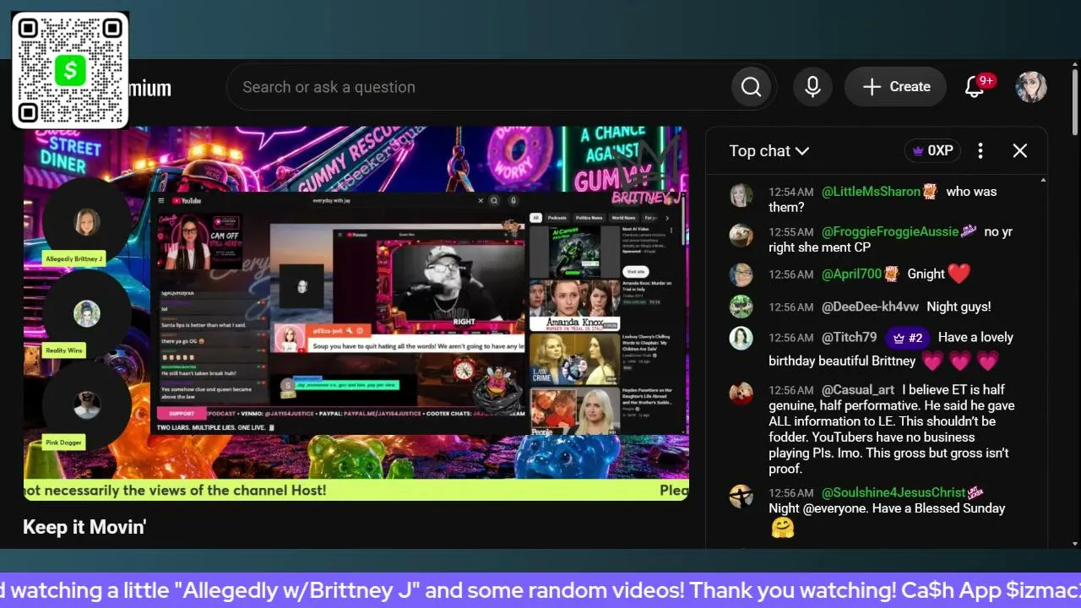This screenshot has height=608, width=1081.
Task: Click the @April700 username
Action: pyautogui.click(x=851, y=274)
